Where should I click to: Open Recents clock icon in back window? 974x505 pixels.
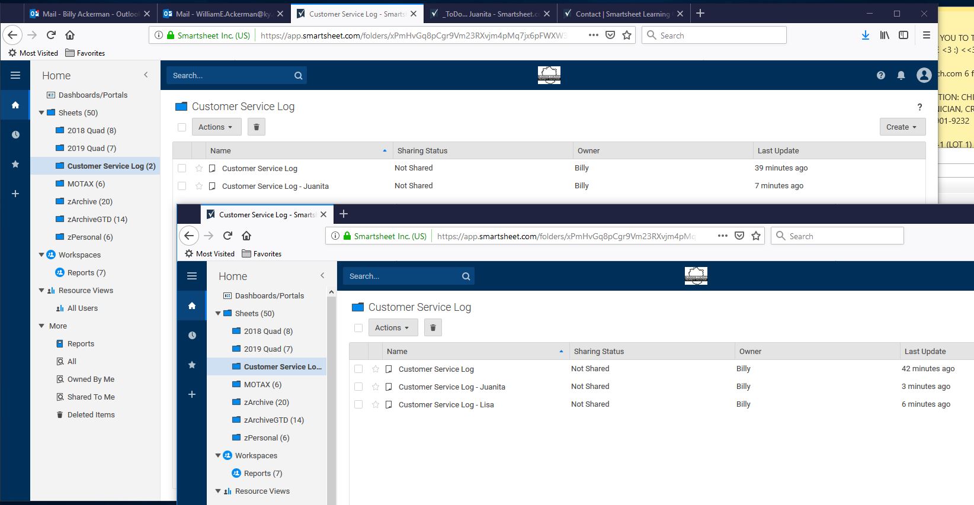15,134
